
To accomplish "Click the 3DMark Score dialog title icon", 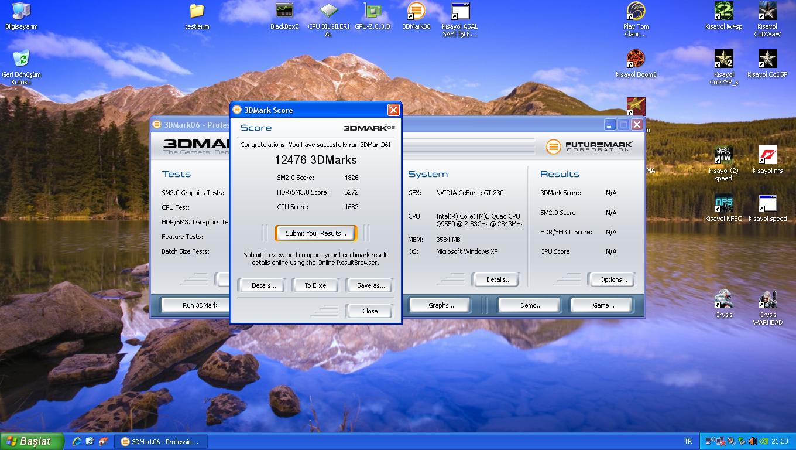I will pos(236,110).
